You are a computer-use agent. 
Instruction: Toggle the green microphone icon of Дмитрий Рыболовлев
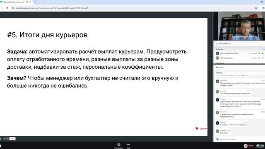click(x=259, y=53)
